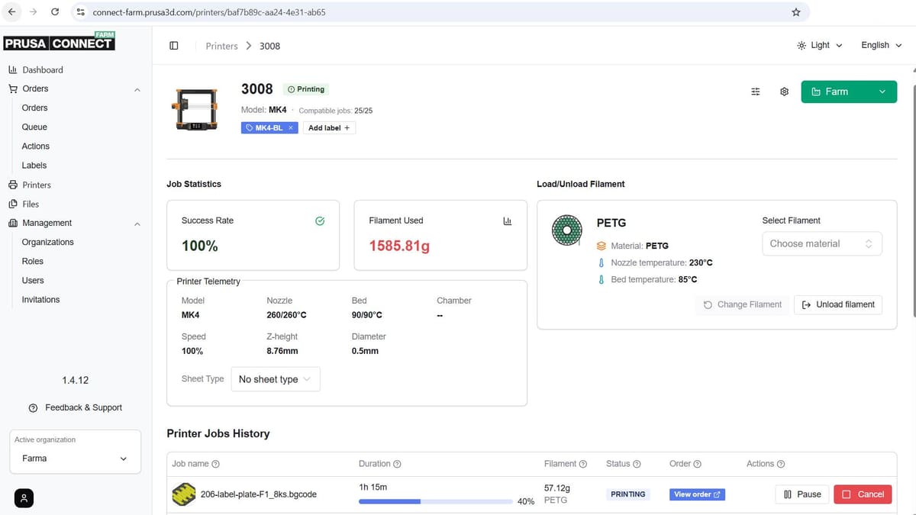The width and height of the screenshot is (916, 515).
Task: Click the browser reload button
Action: point(55,12)
